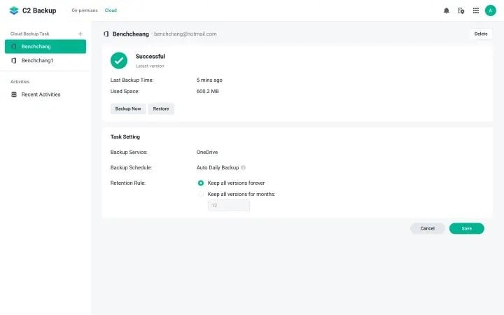The width and height of the screenshot is (504, 315).
Task: Select Keep all versions forever
Action: pyautogui.click(x=201, y=183)
